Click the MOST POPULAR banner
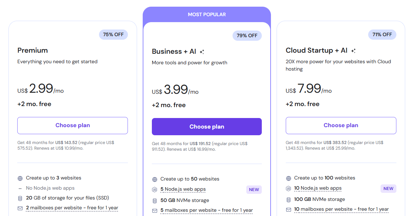 [207, 14]
